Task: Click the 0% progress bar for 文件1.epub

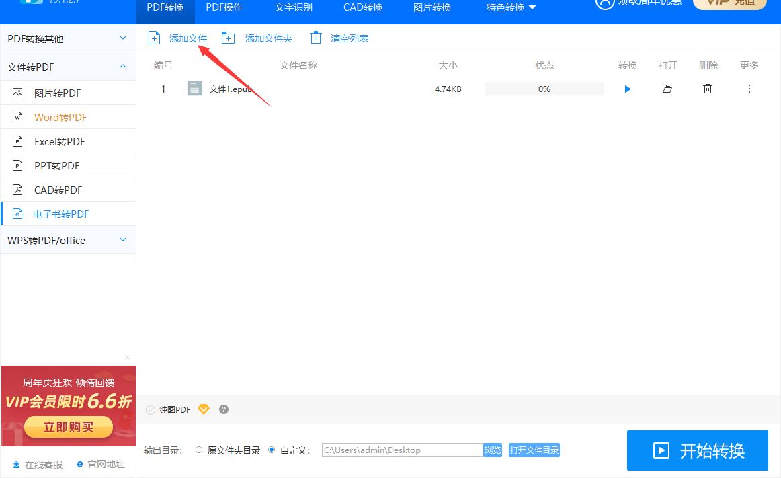Action: point(544,89)
